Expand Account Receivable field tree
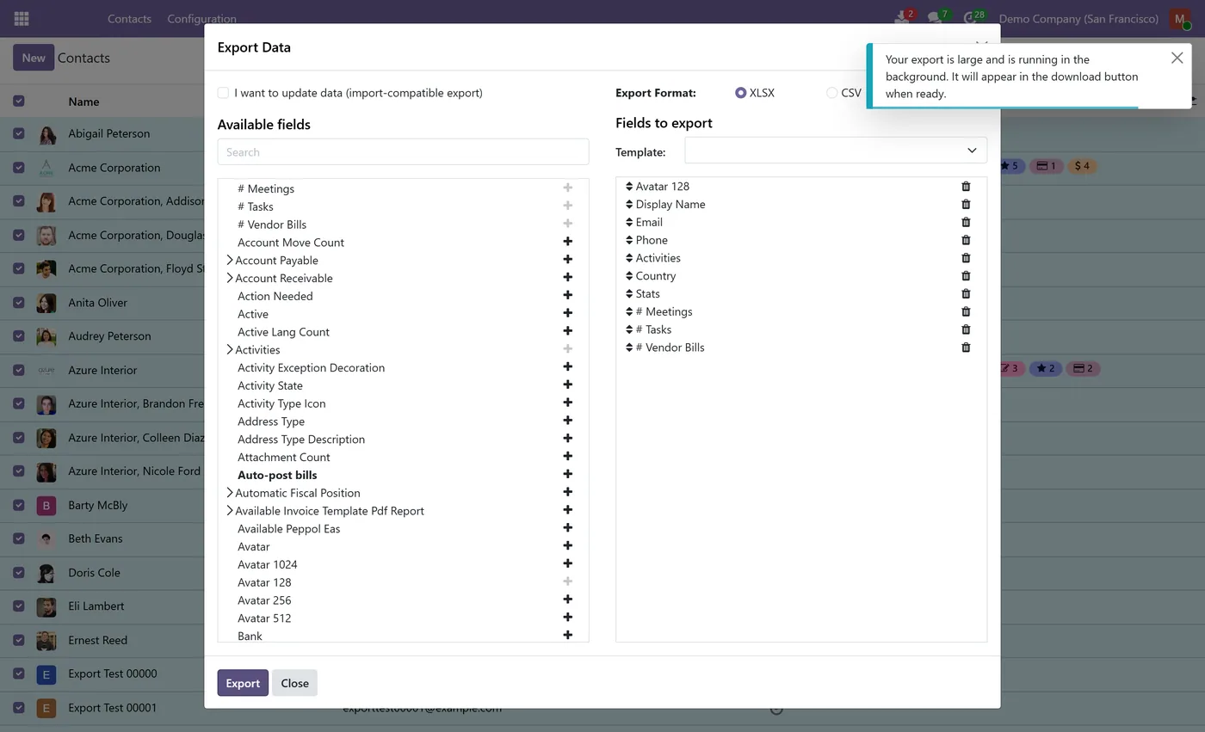Viewport: 1205px width, 732px height. (230, 278)
